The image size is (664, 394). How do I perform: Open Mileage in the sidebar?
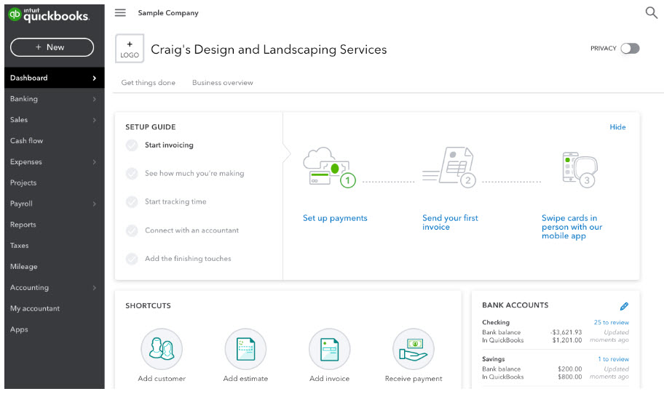54,266
